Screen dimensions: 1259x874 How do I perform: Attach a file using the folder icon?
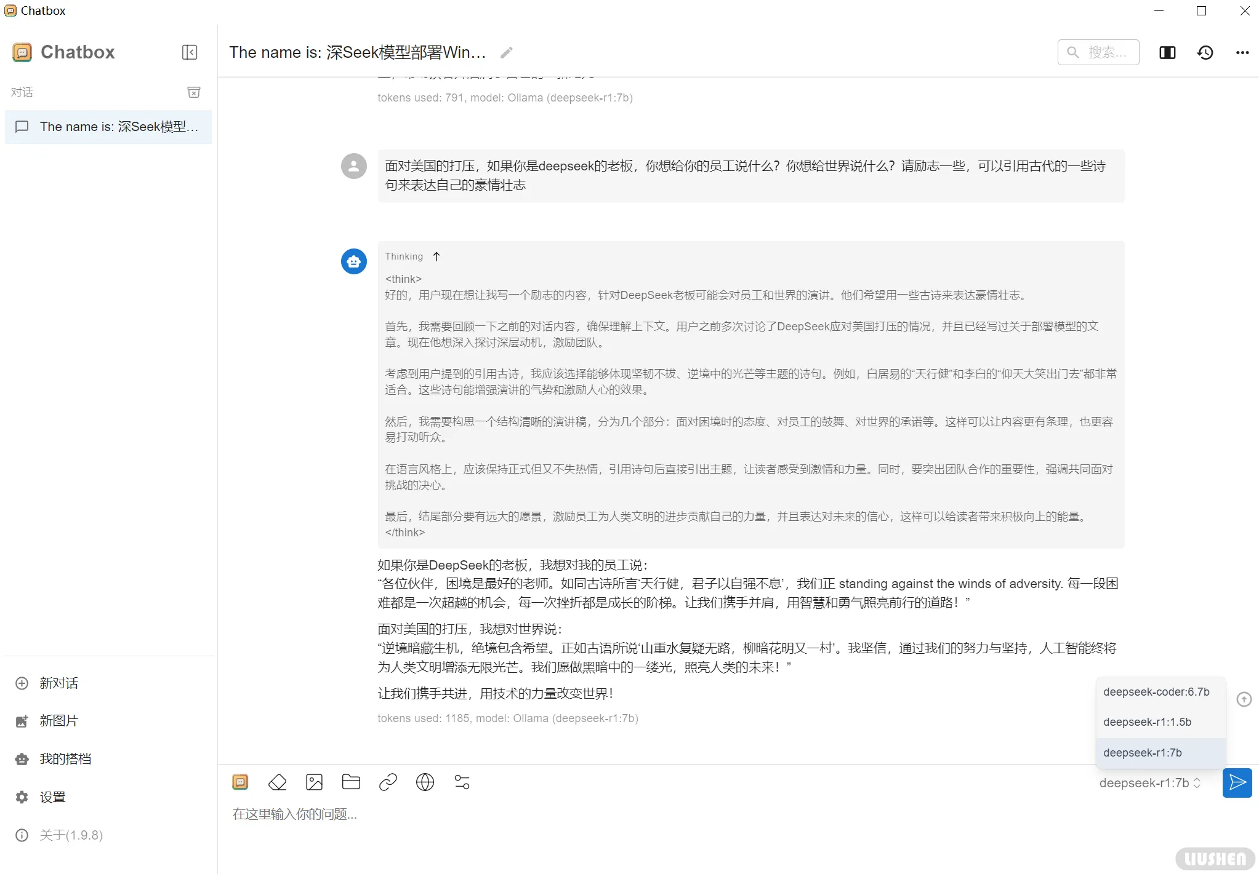351,782
